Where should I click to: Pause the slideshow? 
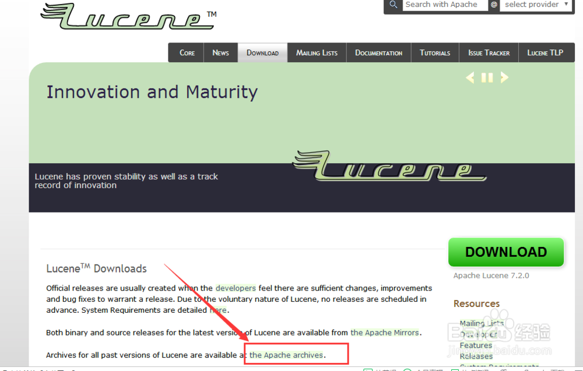click(487, 77)
